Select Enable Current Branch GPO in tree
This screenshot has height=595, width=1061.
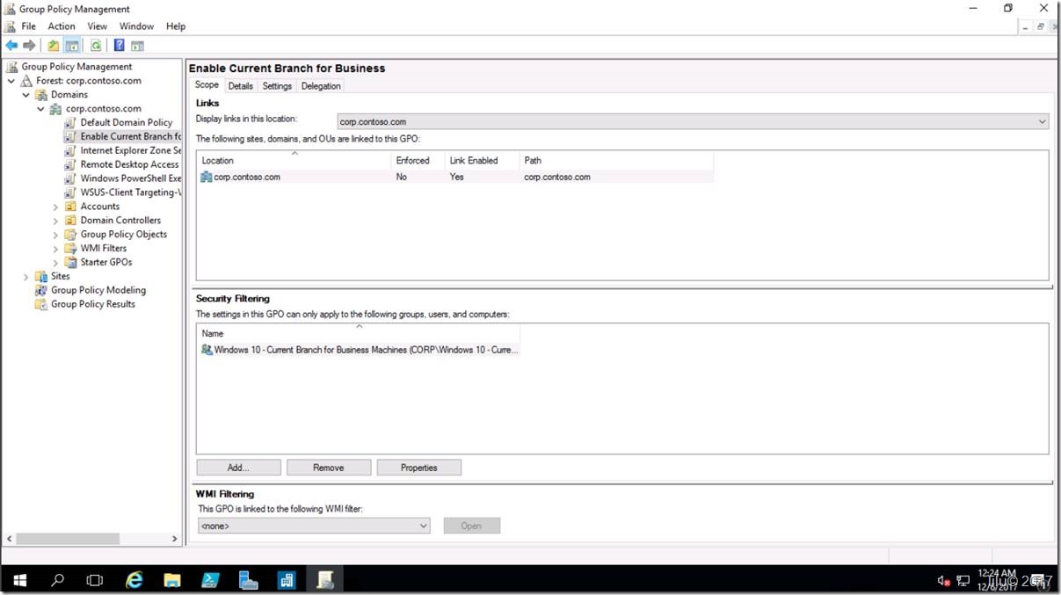click(130, 136)
